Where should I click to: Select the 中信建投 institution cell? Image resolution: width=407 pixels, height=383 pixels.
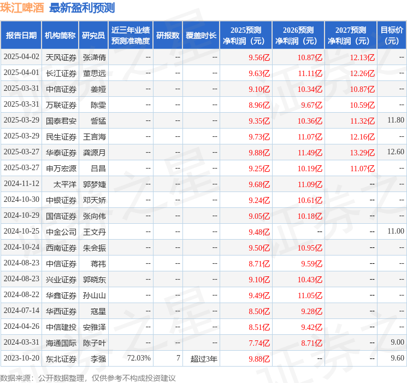coord(61,327)
